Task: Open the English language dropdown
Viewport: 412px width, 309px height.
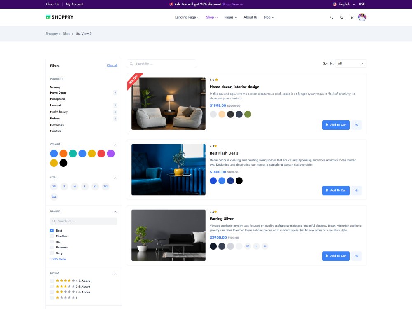Action: tap(344, 4)
